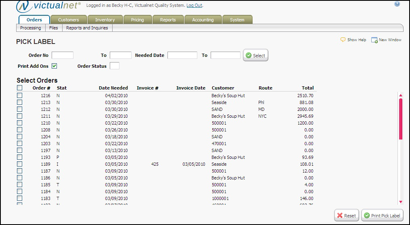410x225 pixels.
Task: Click the Log Out link
Action: pos(194,5)
